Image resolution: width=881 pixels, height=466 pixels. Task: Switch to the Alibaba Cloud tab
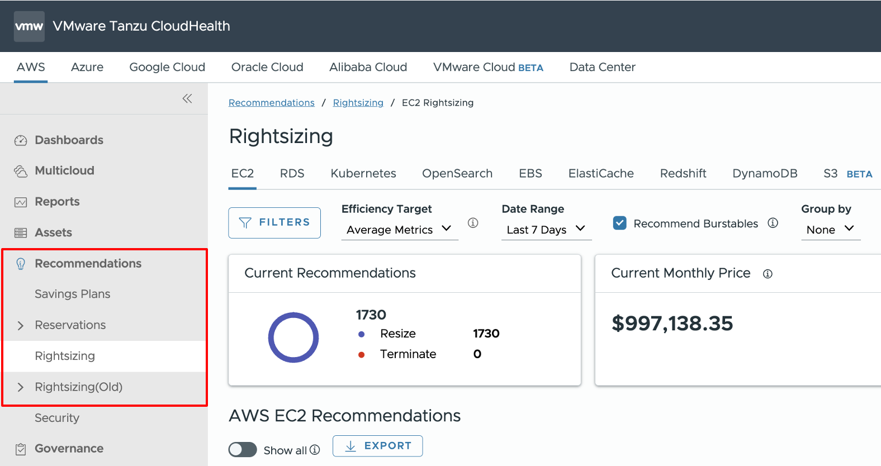[x=368, y=67]
